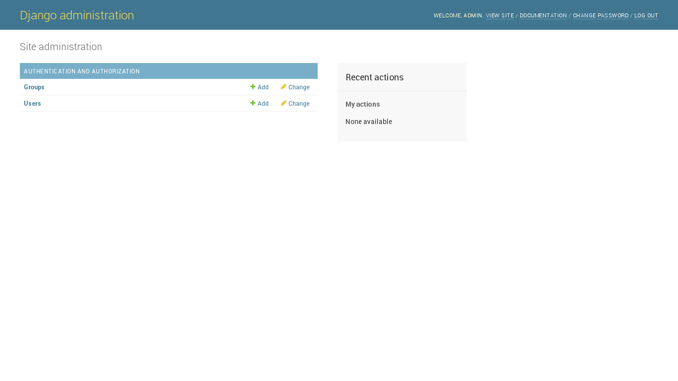Click the Add text link for Users
The height and width of the screenshot is (381, 678).
[263, 104]
